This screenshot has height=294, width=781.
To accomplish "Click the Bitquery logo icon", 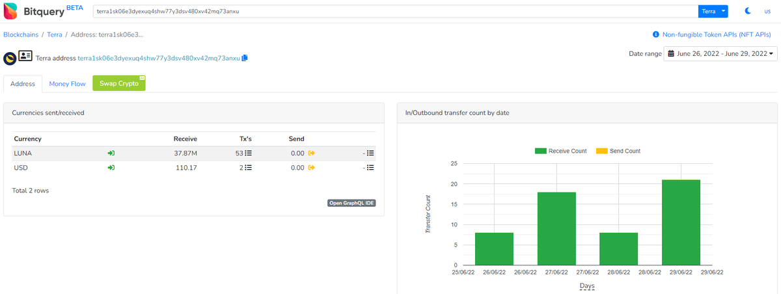I will pos(11,11).
